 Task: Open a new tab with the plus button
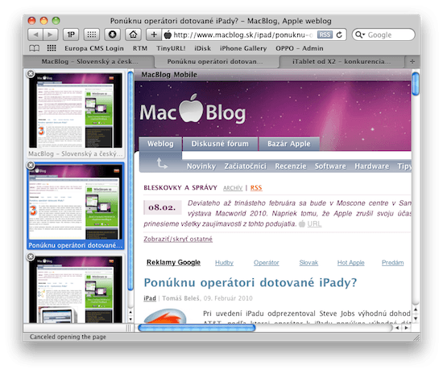(412, 61)
